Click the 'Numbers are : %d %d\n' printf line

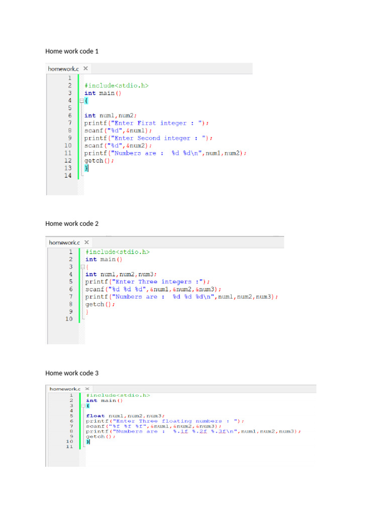[165, 154]
